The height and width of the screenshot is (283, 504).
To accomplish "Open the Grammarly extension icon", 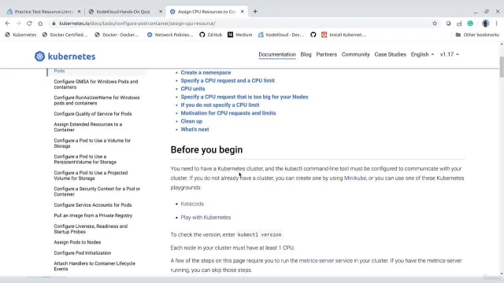I will (x=470, y=24).
